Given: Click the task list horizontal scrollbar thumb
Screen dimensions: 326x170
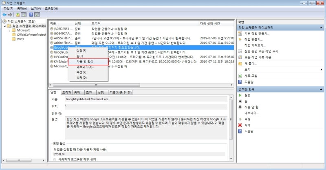Looking at the screenshot, I should click(97, 85).
